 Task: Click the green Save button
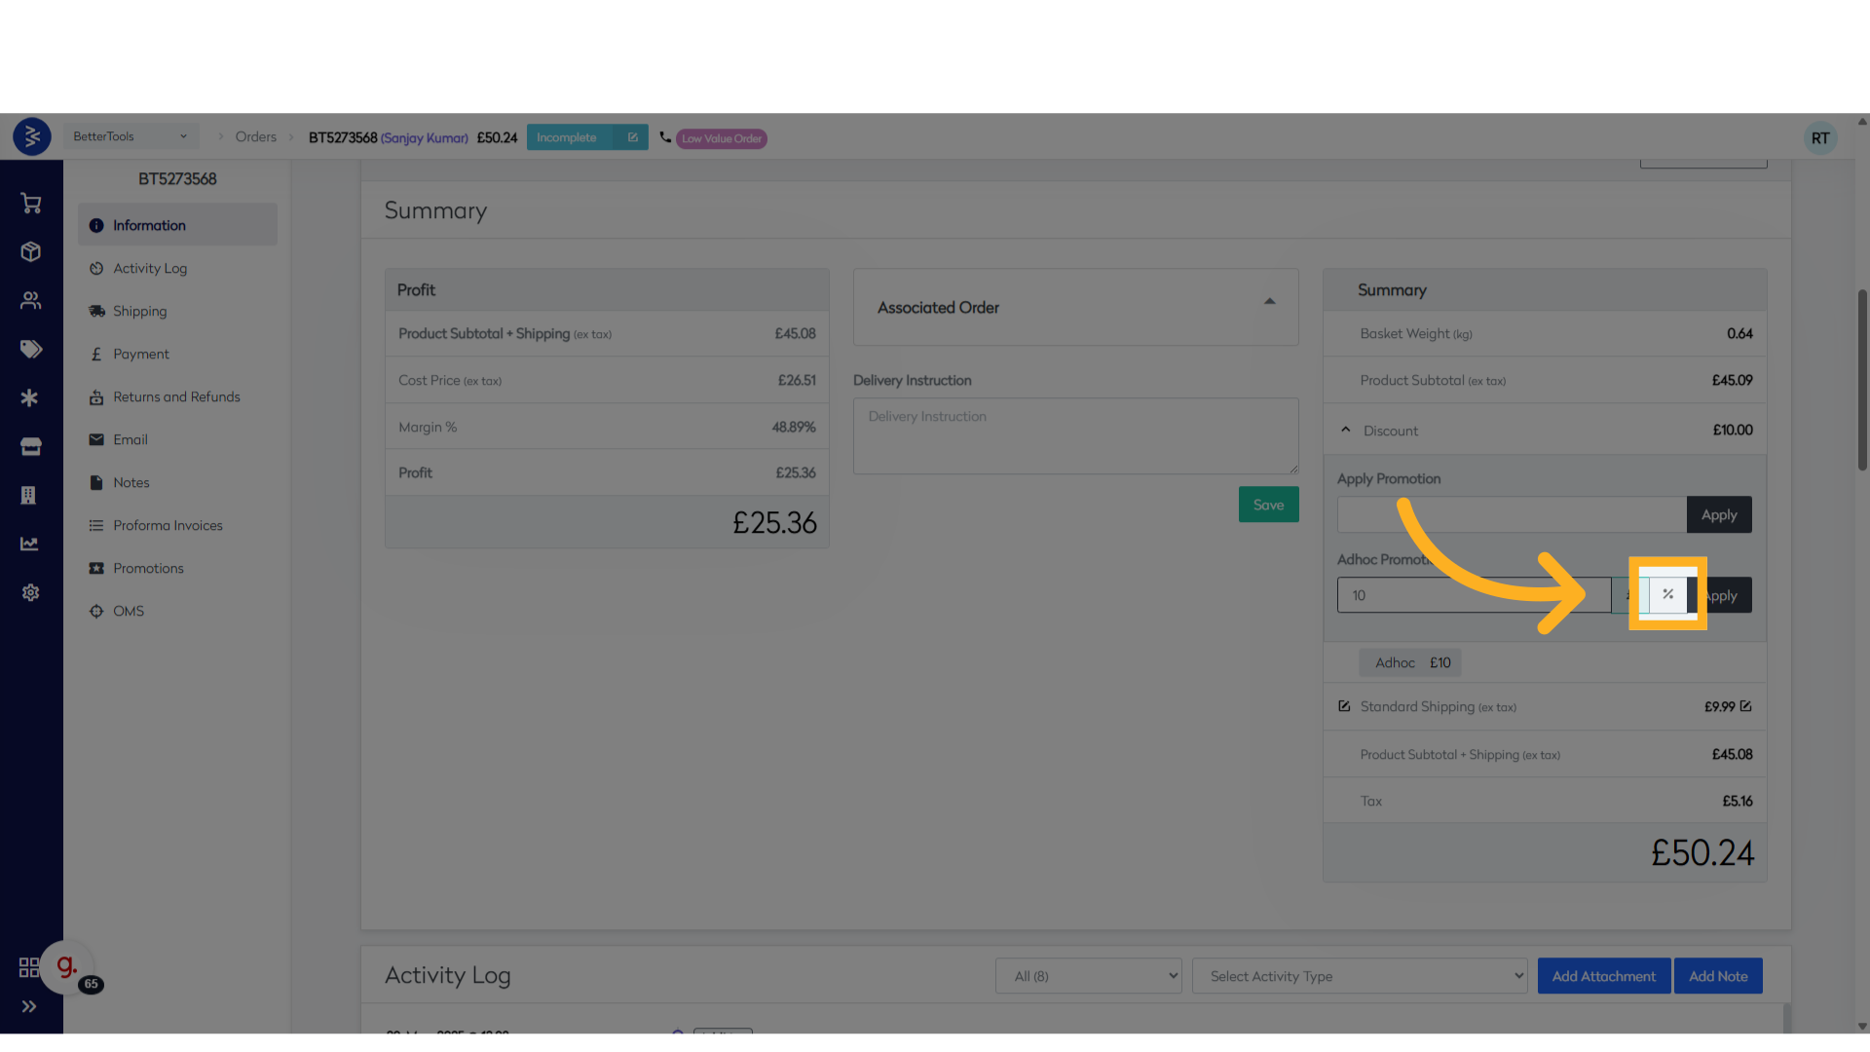1268,505
